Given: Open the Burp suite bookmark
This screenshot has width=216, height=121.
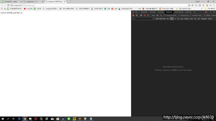Looking at the screenshot, I should [166, 9].
